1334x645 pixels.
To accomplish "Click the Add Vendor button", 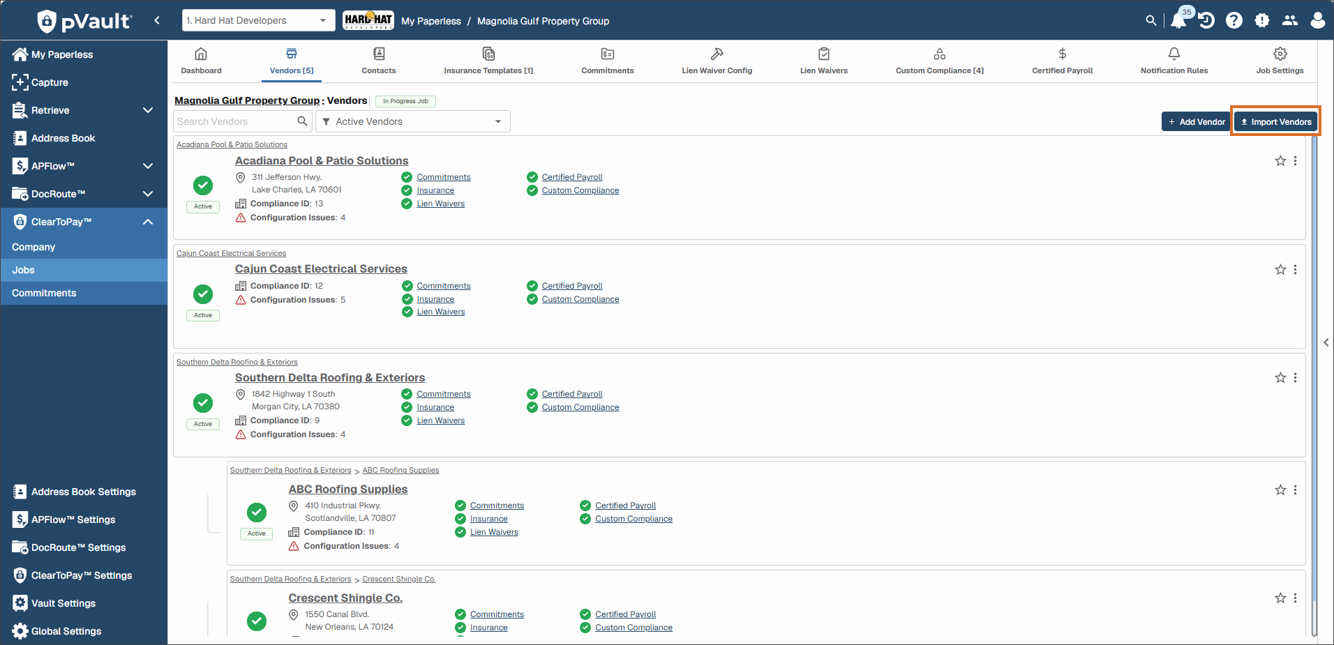I will tap(1197, 121).
